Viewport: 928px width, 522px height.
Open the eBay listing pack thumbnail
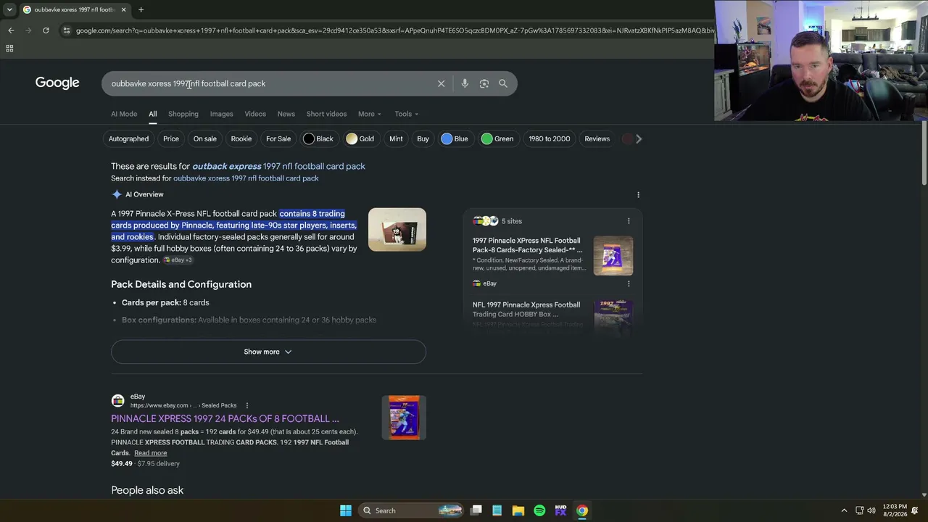pos(404,418)
